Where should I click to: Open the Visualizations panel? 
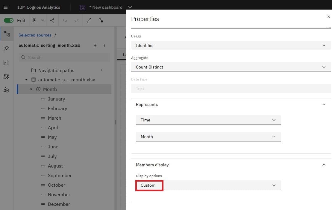(7, 63)
